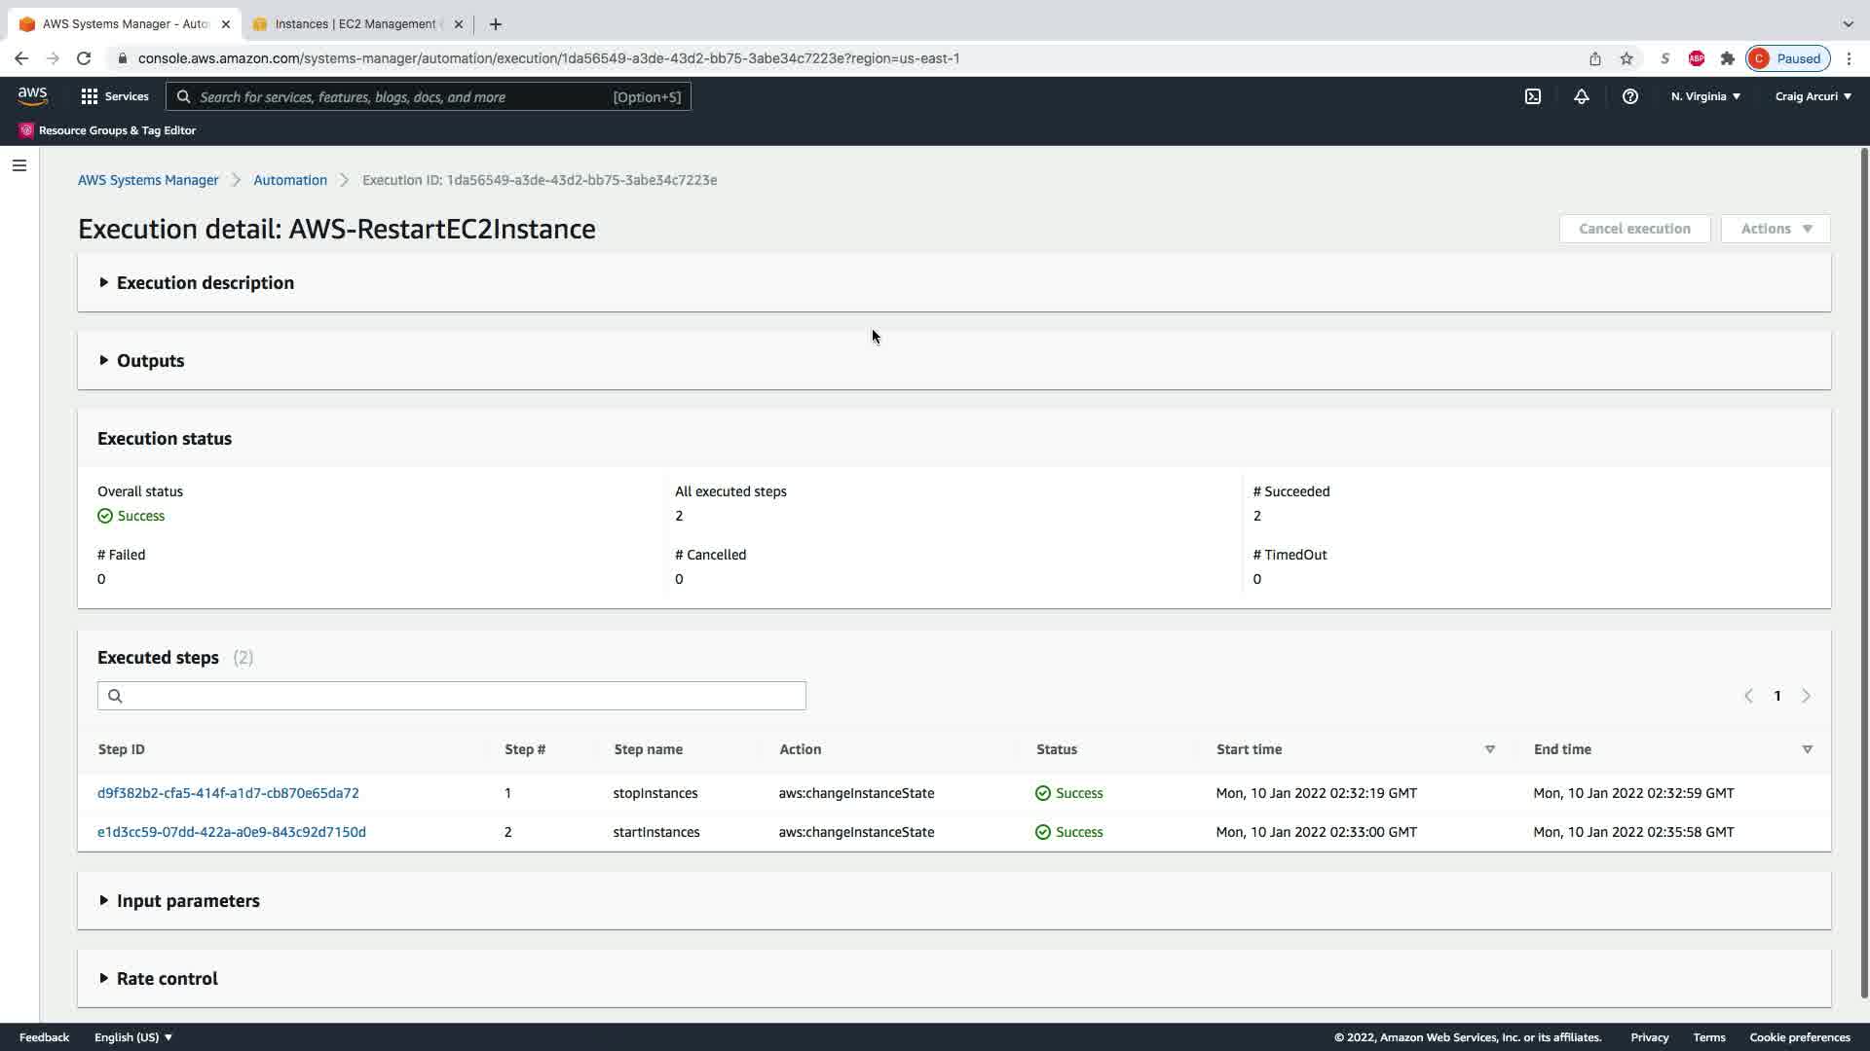Open the stopInstances step ID link
Image resolution: width=1870 pixels, height=1051 pixels.
pos(228,793)
